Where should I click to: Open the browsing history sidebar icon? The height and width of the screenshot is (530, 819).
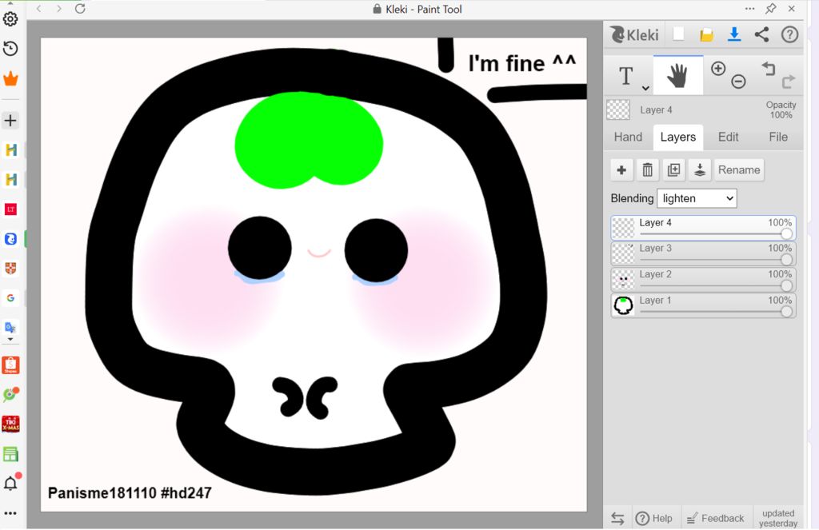click(10, 49)
